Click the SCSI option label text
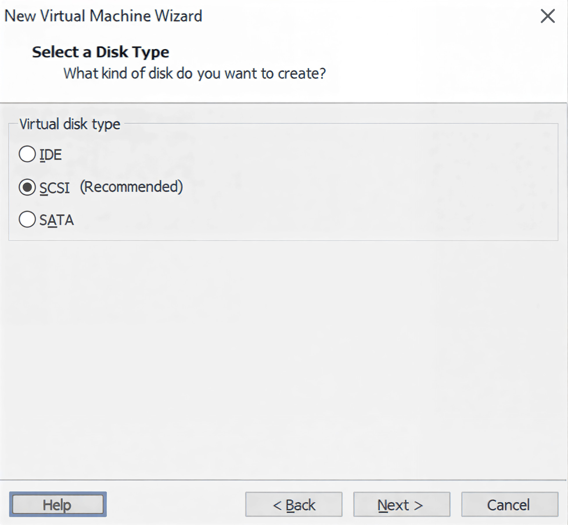 [55, 188]
